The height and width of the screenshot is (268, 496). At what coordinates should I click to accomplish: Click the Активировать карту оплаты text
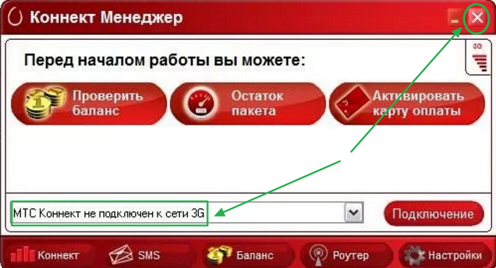coord(417,103)
